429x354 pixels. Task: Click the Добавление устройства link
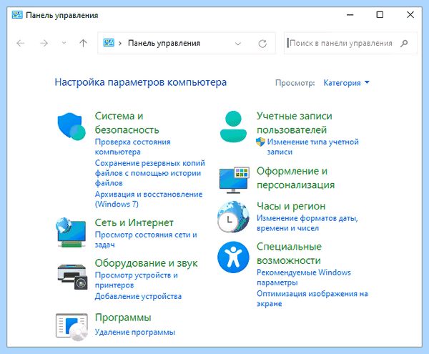tap(138, 296)
